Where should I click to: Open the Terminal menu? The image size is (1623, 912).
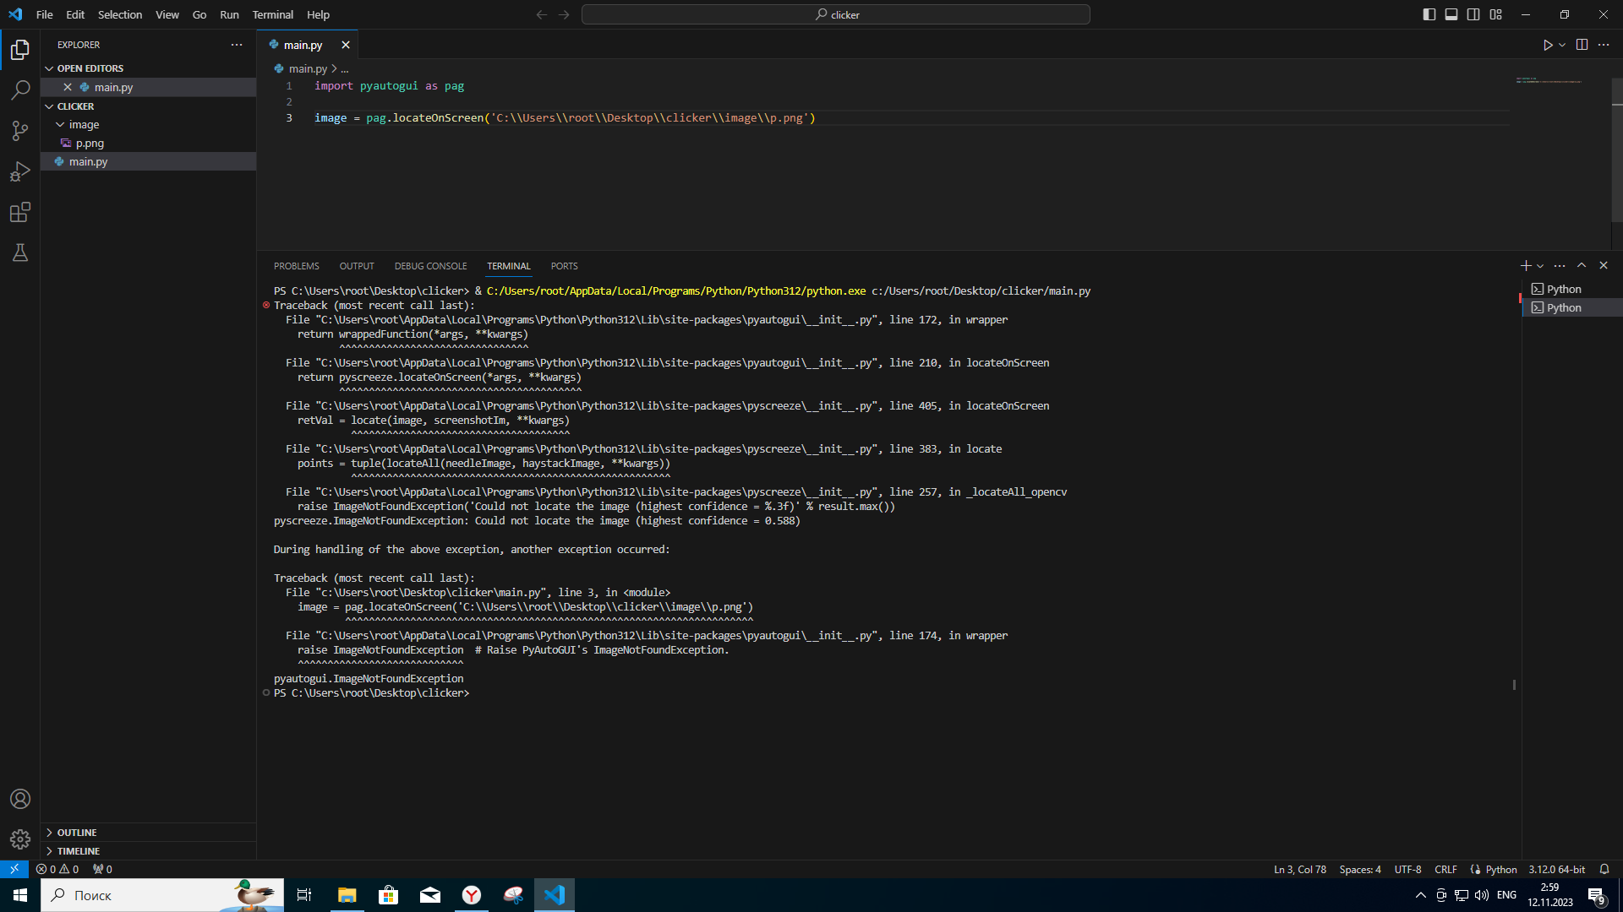tap(272, 14)
